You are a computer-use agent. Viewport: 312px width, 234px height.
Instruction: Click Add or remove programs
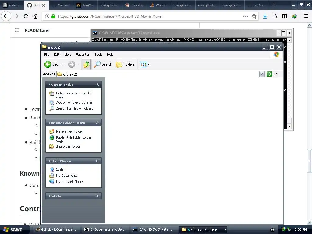point(74,102)
